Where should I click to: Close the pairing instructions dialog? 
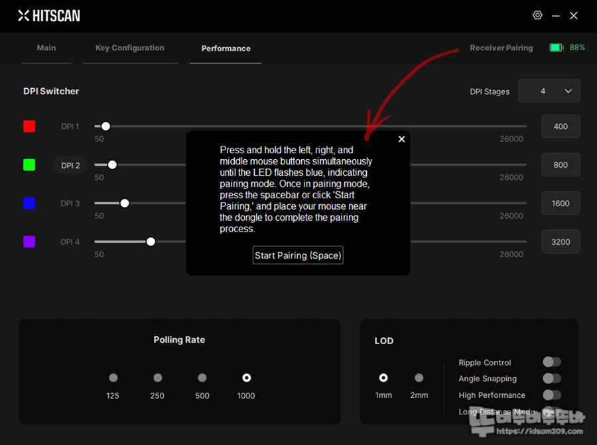401,139
